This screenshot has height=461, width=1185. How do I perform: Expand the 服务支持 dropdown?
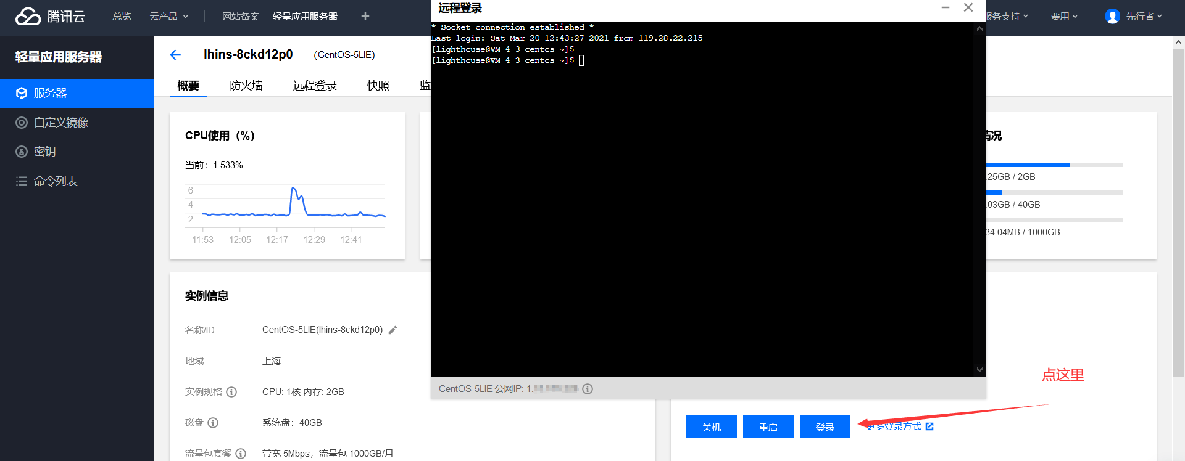(x=1007, y=17)
